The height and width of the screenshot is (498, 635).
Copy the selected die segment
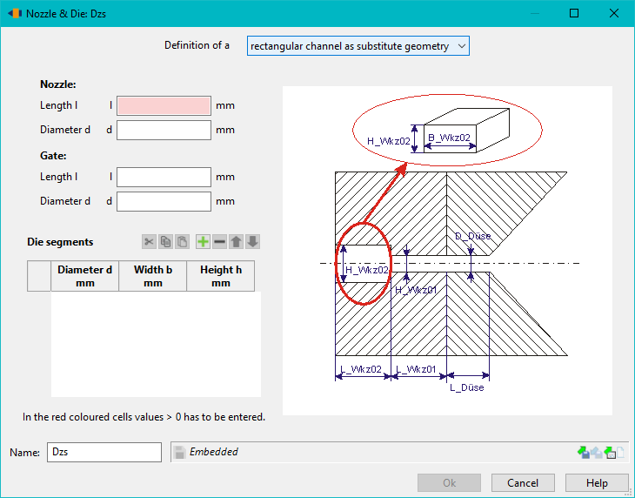(165, 242)
